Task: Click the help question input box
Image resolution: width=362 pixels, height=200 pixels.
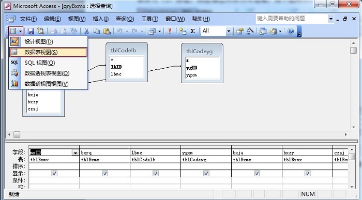Action: (x=292, y=19)
